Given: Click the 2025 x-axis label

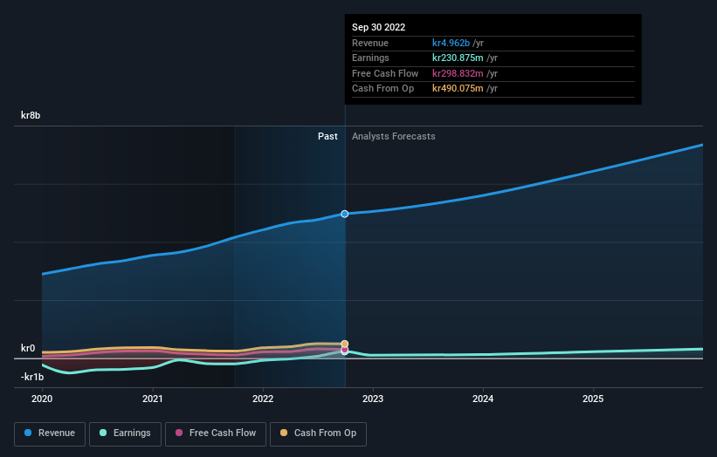Looking at the screenshot, I should pos(593,399).
